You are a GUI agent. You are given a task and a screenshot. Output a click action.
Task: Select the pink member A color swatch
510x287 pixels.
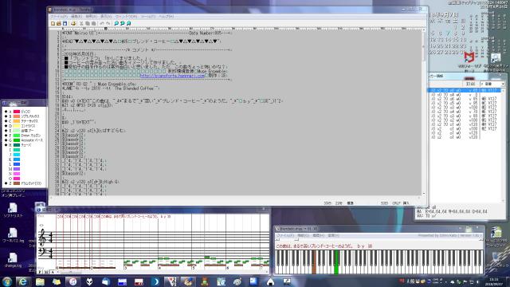click(x=17, y=112)
